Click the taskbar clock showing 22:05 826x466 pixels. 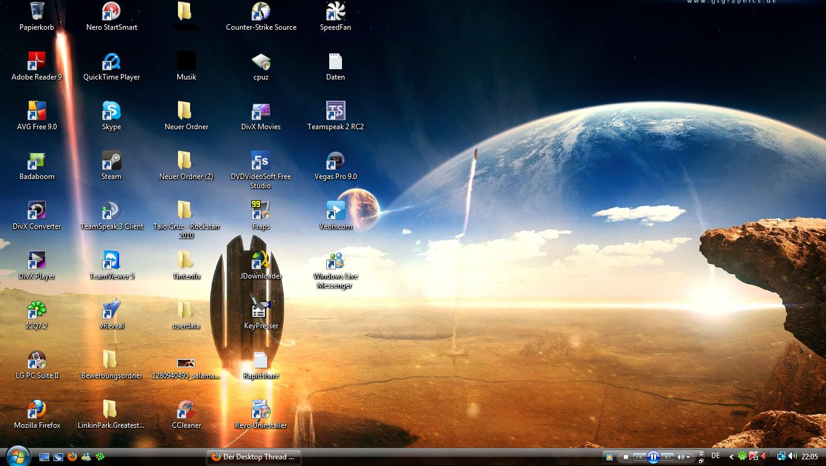point(810,456)
